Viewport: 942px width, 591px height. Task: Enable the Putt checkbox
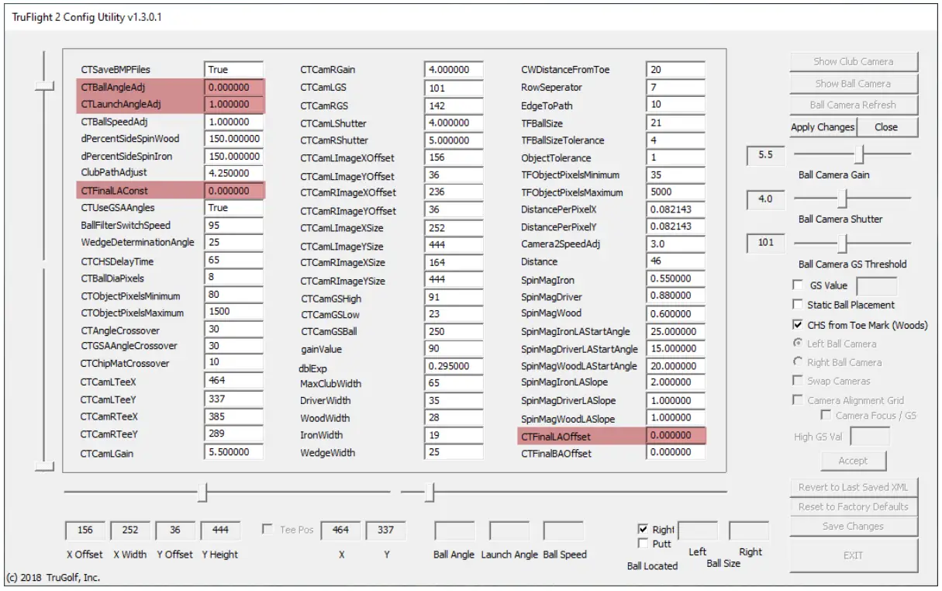click(x=643, y=544)
